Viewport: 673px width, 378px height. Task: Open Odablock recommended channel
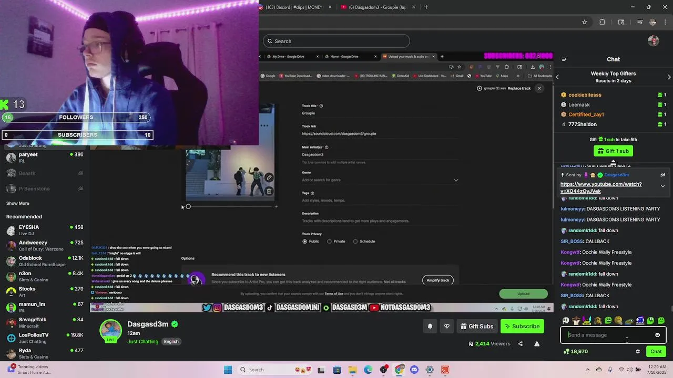[x=45, y=261]
